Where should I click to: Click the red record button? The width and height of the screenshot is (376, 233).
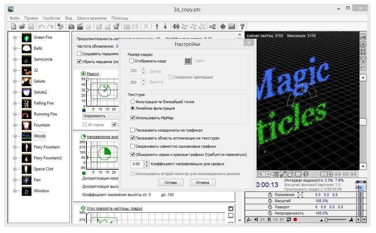[295, 219]
